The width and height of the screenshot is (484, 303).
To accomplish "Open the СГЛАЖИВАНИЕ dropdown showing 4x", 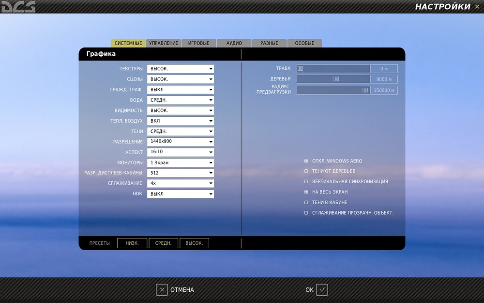I will point(180,183).
